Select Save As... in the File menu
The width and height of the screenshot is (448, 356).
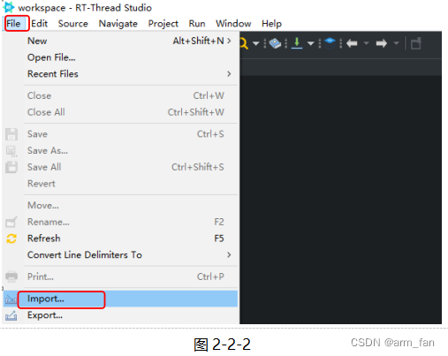point(120,150)
